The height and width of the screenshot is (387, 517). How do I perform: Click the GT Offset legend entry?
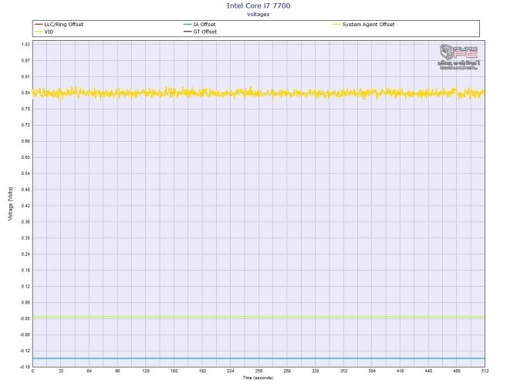point(201,32)
